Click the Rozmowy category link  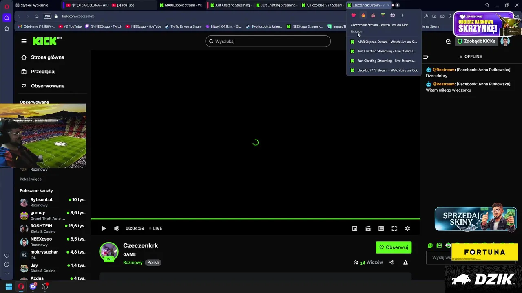[x=133, y=262]
